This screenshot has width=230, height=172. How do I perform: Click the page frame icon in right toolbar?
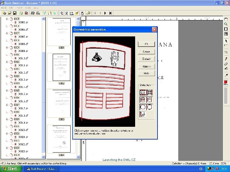coord(226,34)
